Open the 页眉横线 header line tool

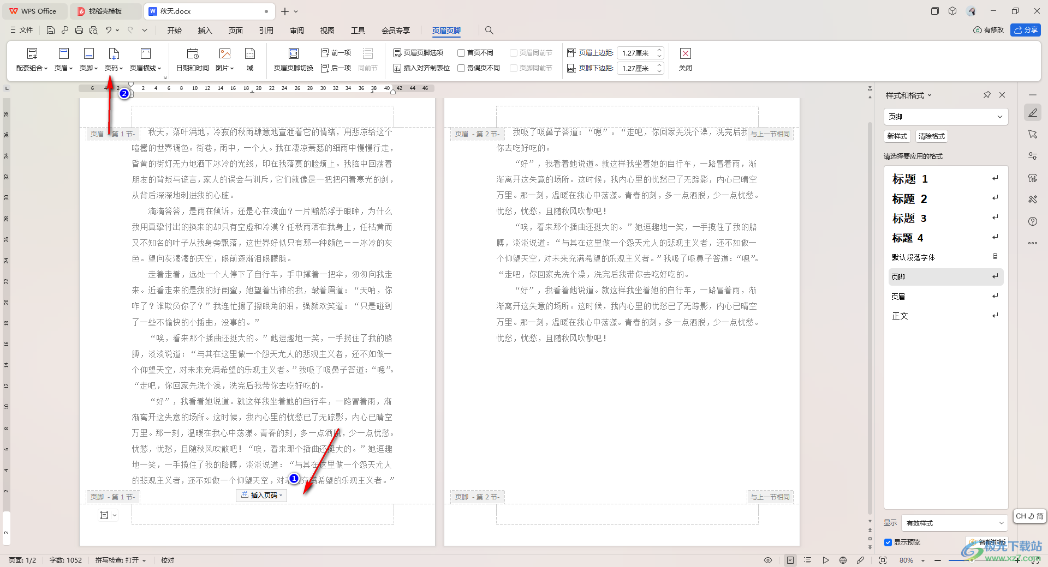click(x=146, y=59)
